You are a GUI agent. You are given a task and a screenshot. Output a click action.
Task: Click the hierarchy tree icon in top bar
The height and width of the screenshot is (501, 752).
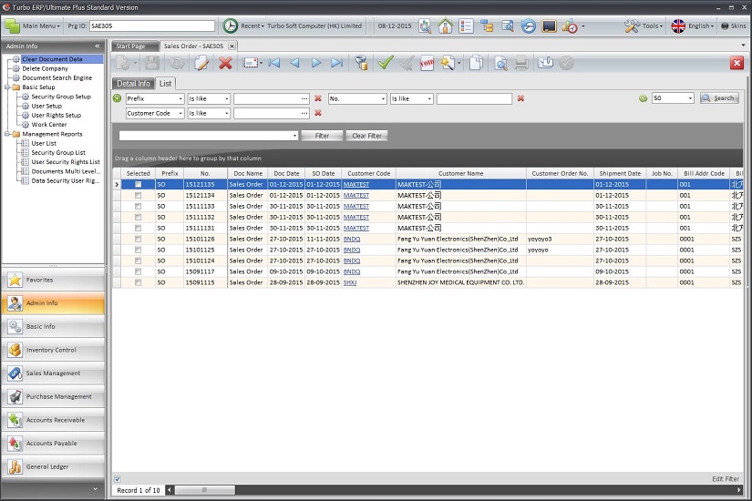click(x=487, y=26)
